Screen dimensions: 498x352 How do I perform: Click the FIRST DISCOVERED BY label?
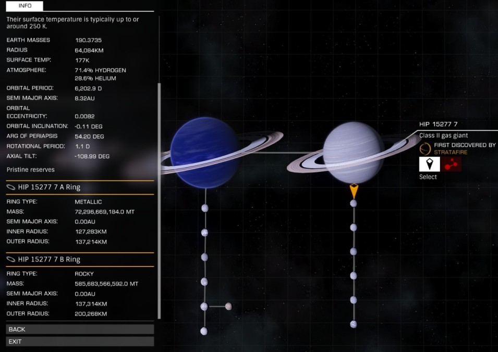(465, 145)
